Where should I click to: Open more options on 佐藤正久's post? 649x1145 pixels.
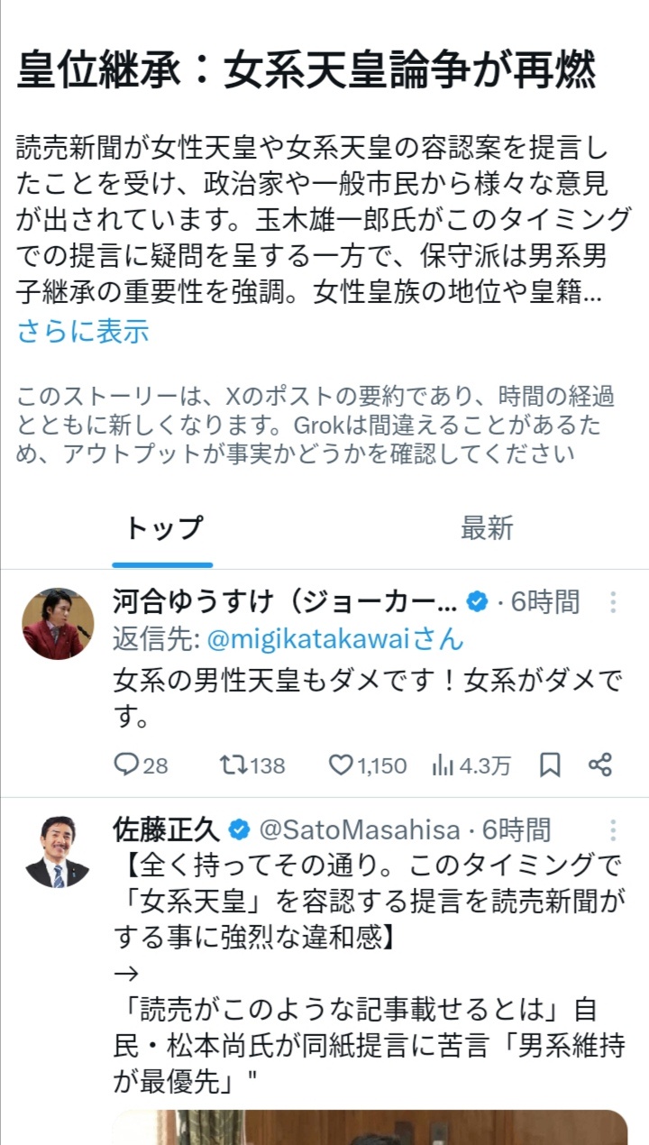(x=613, y=830)
